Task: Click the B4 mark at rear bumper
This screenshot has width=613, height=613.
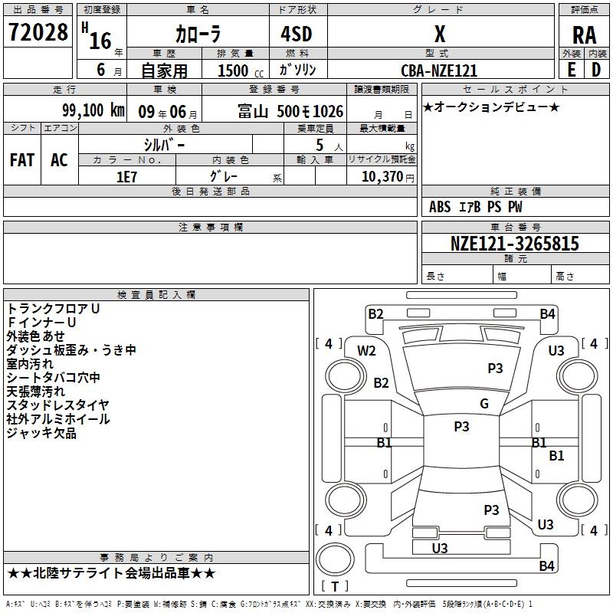Action: point(546,565)
